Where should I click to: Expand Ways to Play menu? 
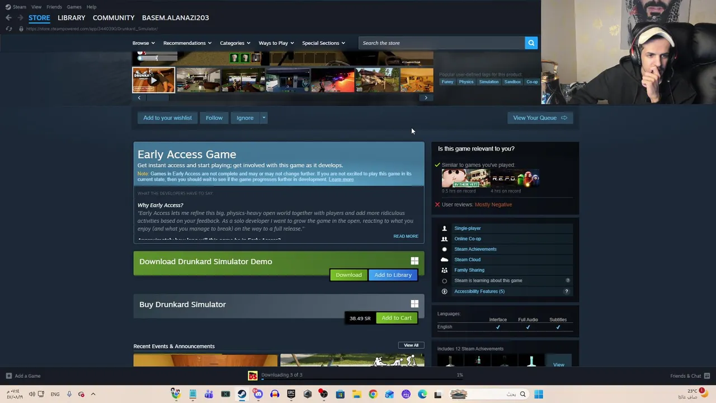[276, 43]
